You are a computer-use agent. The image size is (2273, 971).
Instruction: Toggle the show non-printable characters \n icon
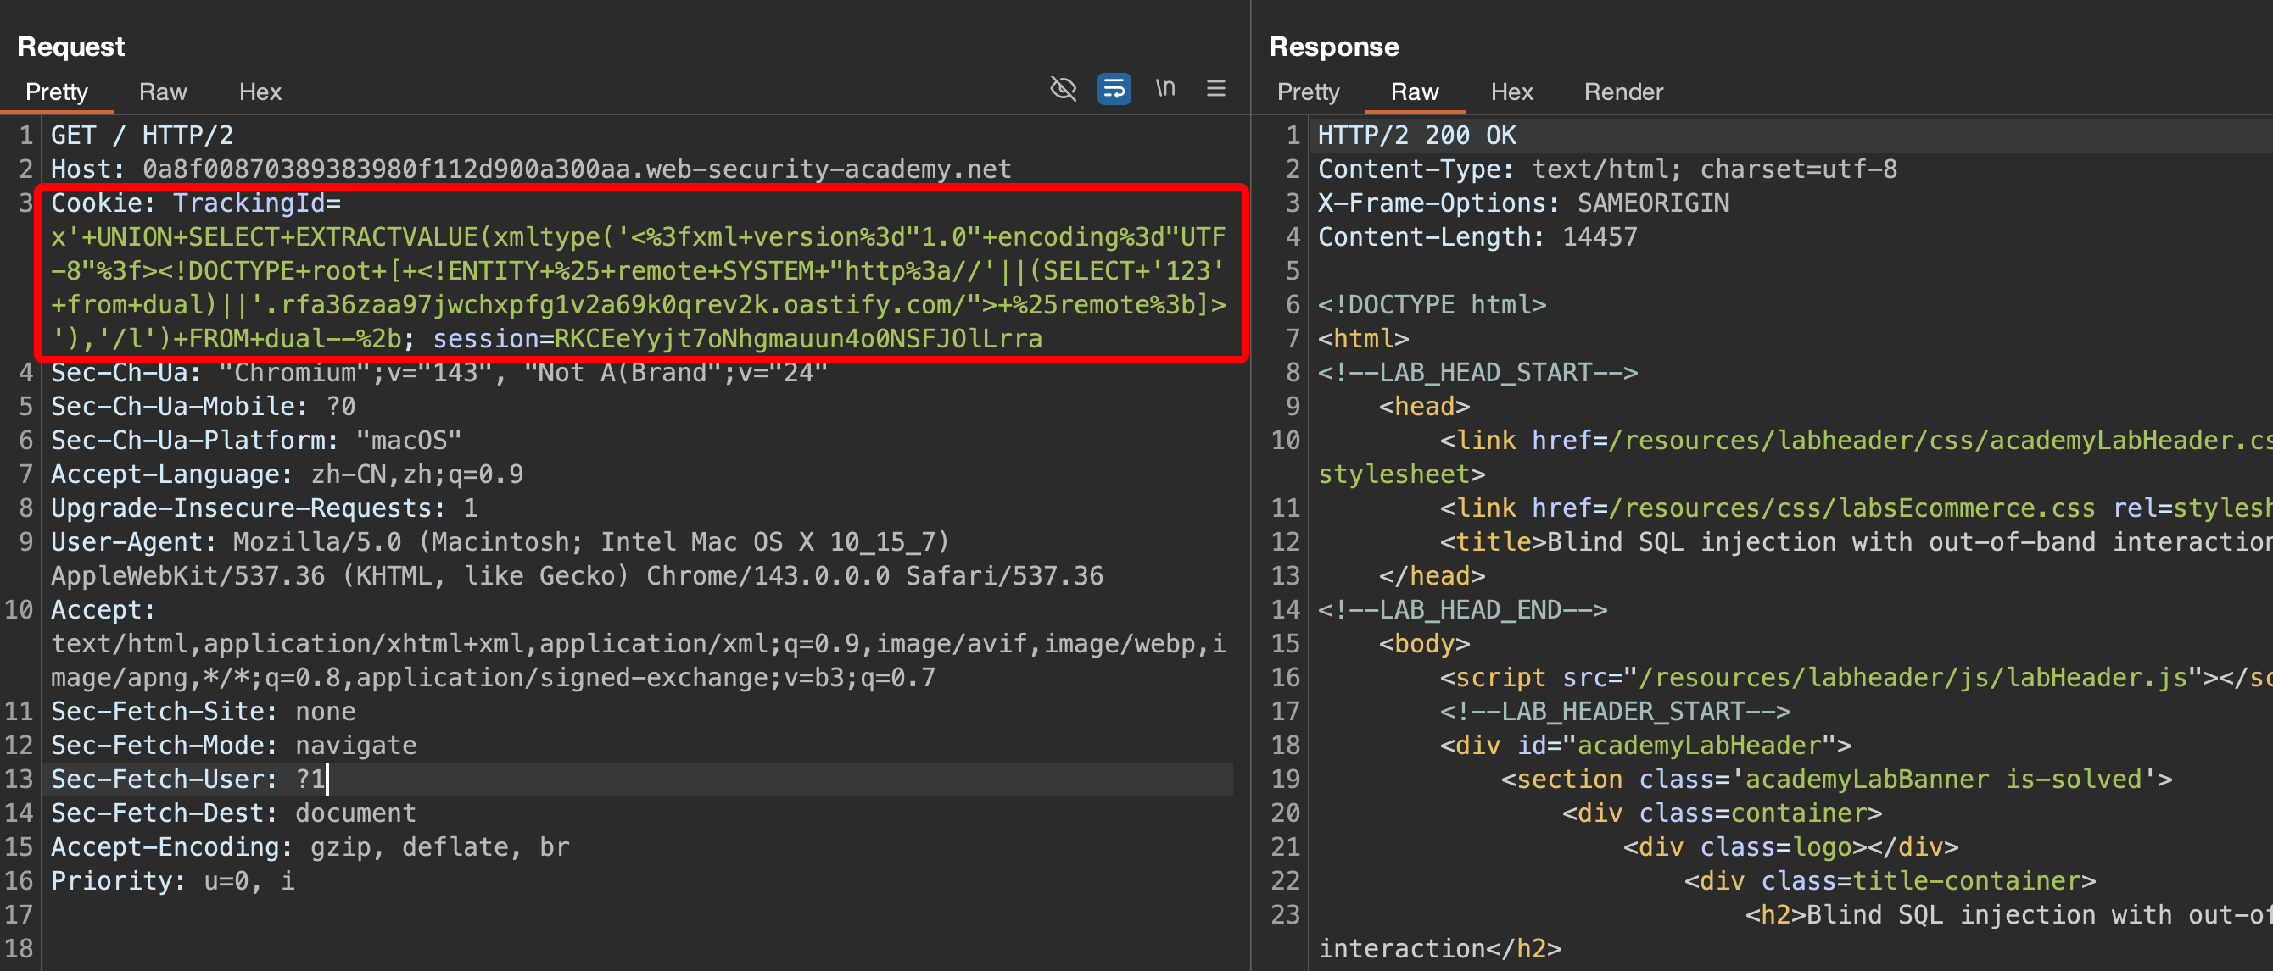tap(1164, 89)
